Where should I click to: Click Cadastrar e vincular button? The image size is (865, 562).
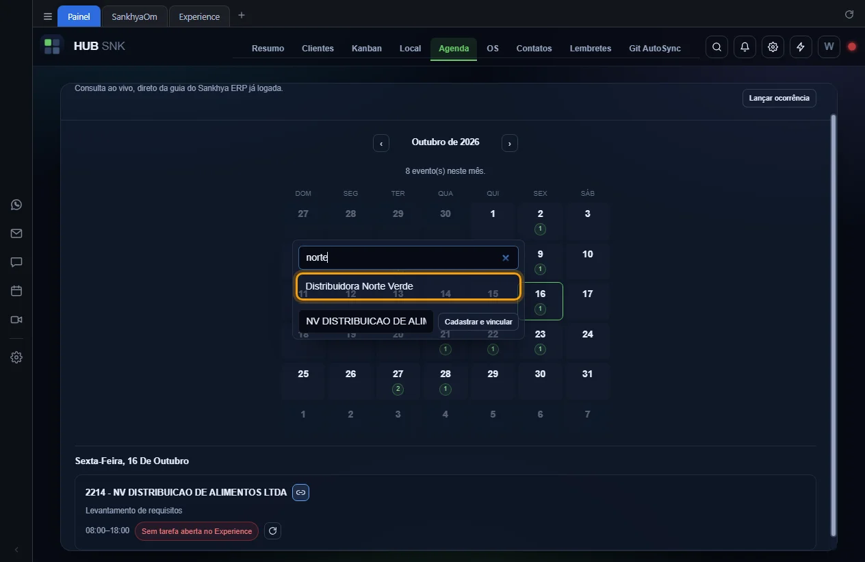coord(478,322)
